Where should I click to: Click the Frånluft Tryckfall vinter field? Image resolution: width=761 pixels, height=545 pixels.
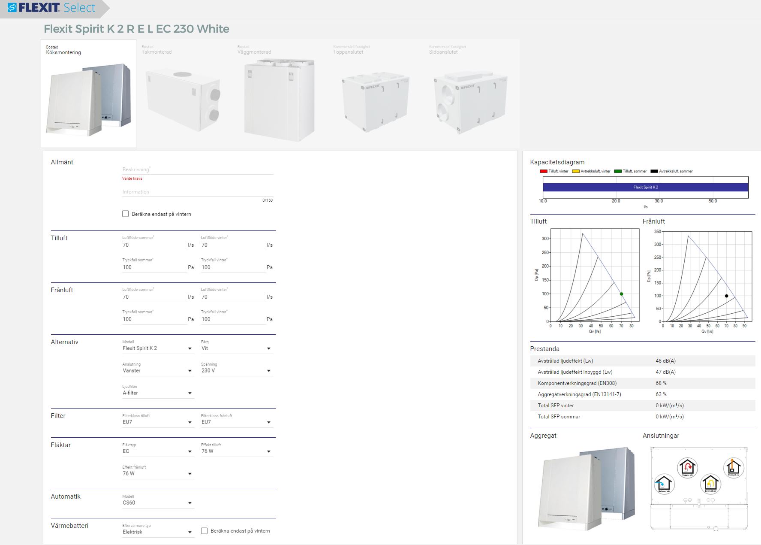click(233, 319)
